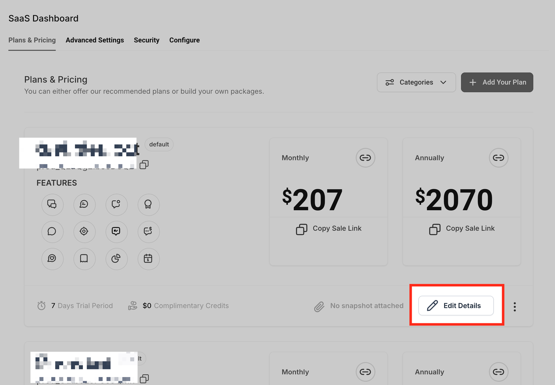Open the Security tab
555x385 pixels.
146,40
